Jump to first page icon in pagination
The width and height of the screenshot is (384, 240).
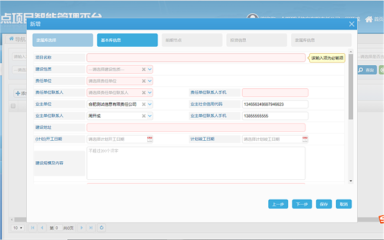pyautogui.click(x=33, y=228)
